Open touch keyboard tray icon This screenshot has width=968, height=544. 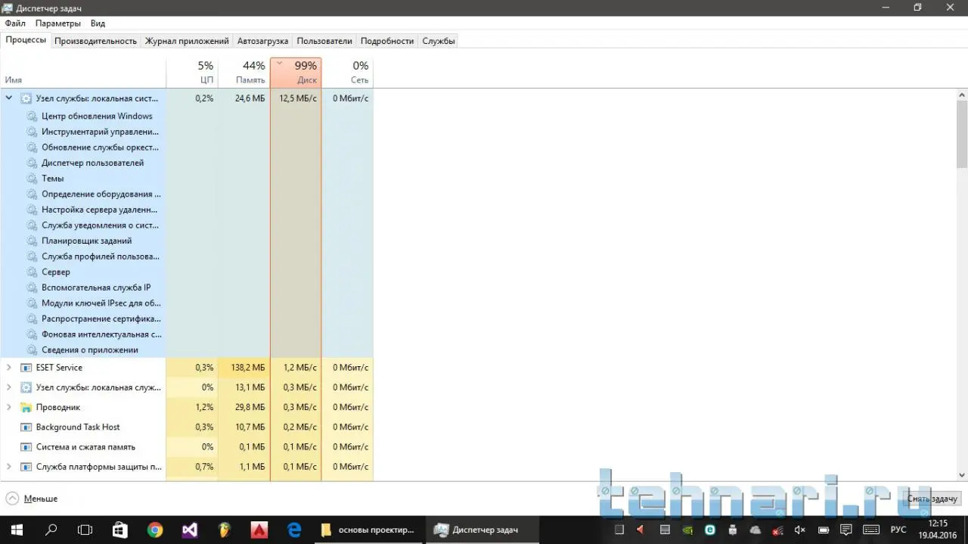tap(871, 530)
